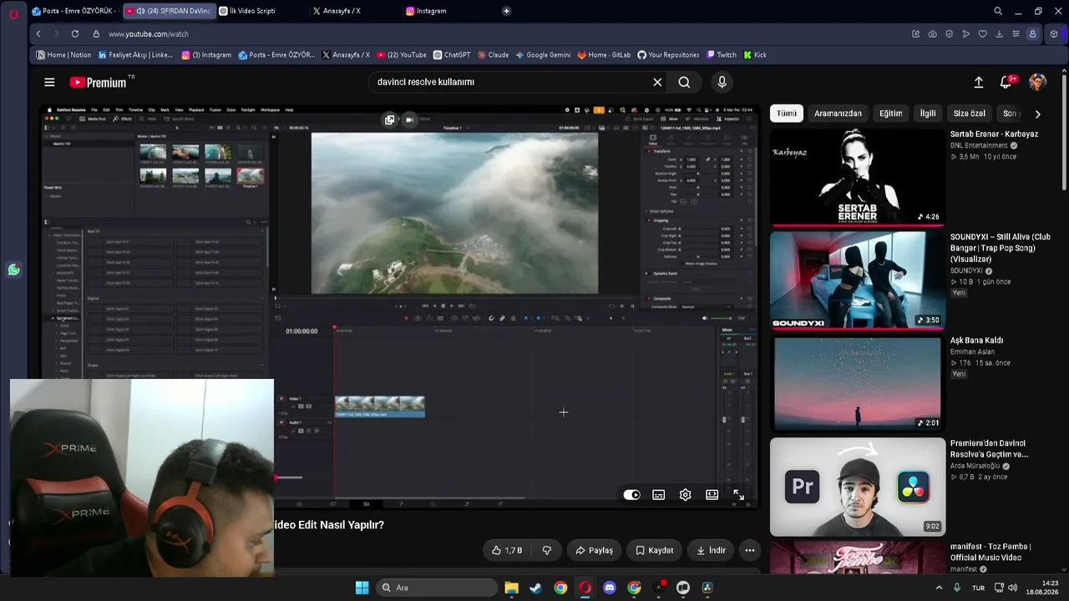Open the ChatGPT bookmark

coord(452,55)
